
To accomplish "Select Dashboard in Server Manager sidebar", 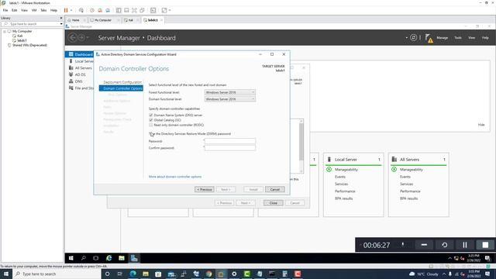I will 79,54.
